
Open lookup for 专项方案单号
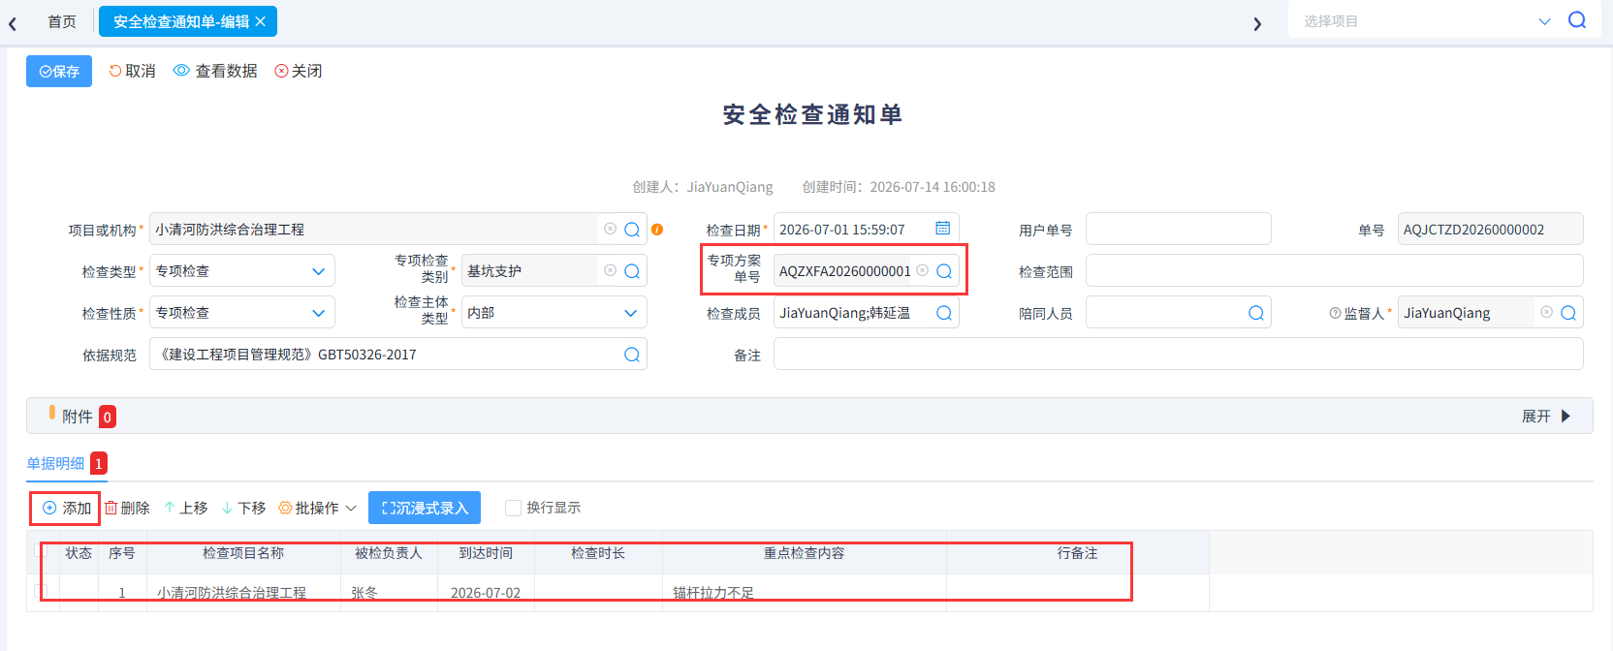944,271
